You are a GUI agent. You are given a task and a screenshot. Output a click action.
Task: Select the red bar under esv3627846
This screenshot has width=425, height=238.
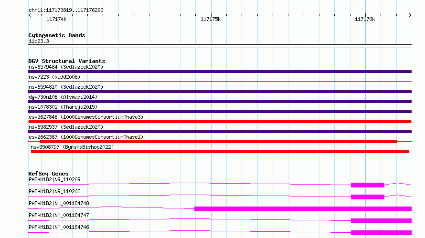220,122
